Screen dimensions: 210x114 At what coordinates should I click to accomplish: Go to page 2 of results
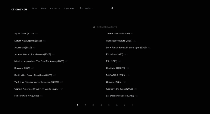click(x=85, y=105)
